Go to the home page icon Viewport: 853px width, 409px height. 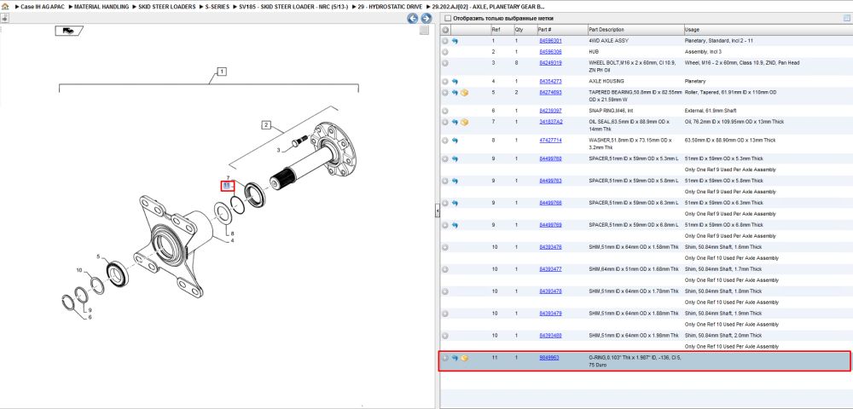click(4, 6)
